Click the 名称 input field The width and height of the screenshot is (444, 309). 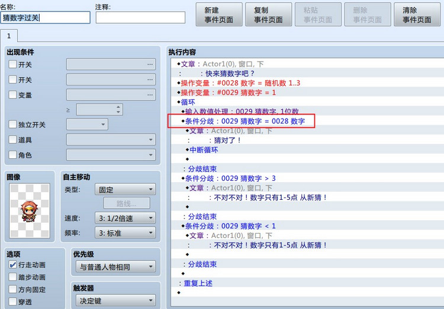click(46, 18)
